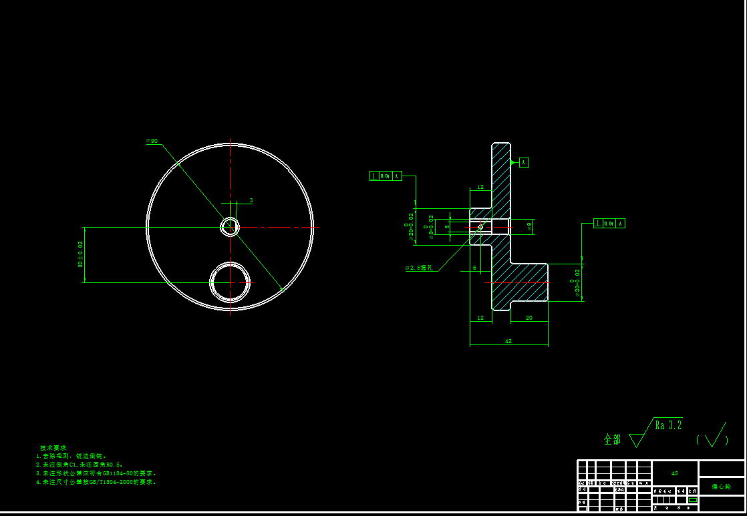Screen dimensions: 747x516
Task: Click the 3 offset dimension in front view
Action: 251,201
